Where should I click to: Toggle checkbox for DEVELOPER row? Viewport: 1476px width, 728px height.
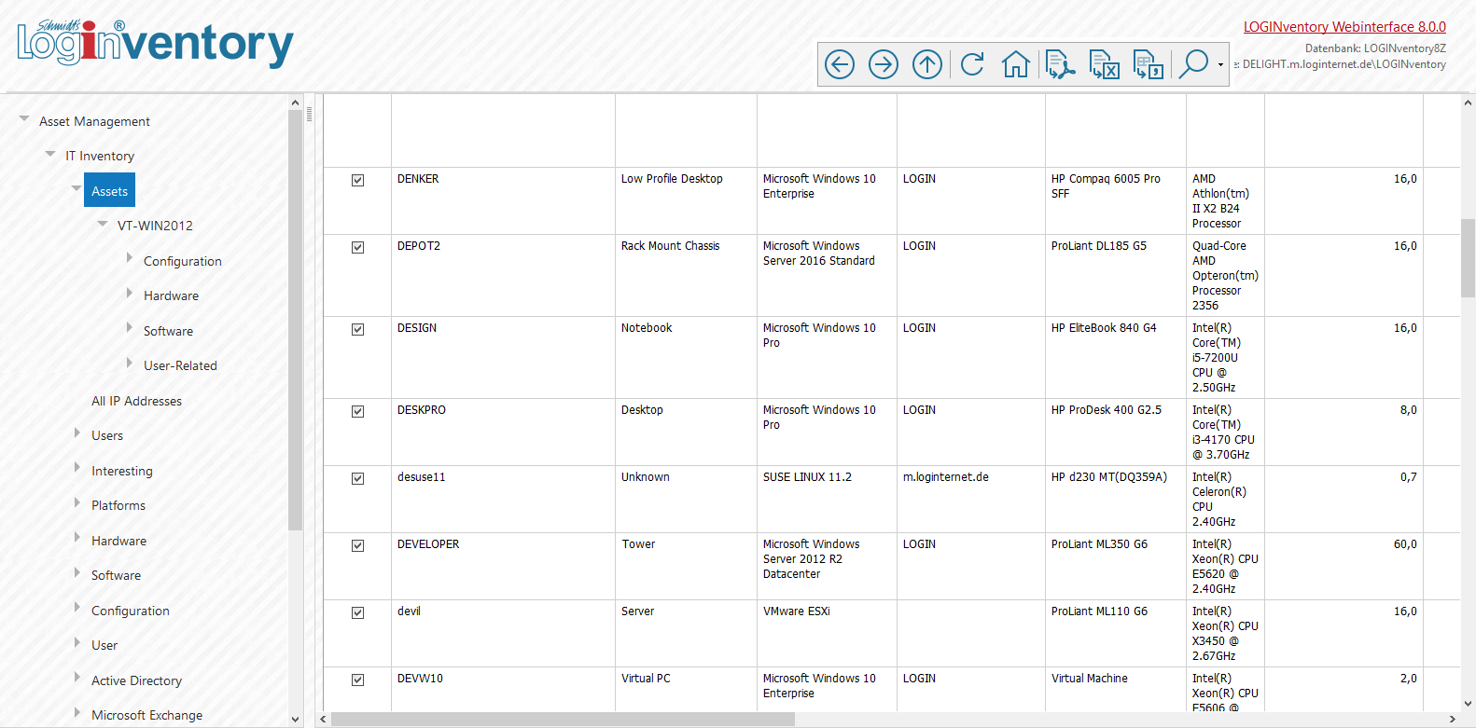click(357, 545)
